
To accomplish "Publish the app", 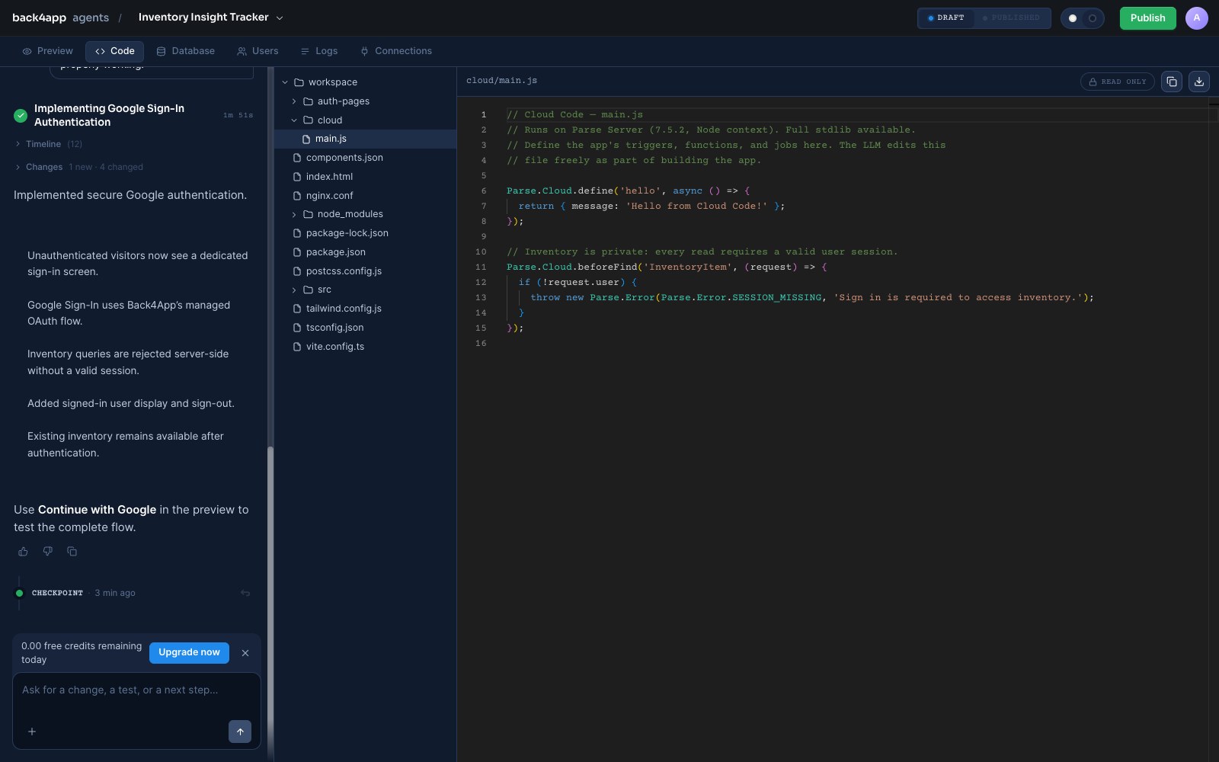I will point(1147,18).
